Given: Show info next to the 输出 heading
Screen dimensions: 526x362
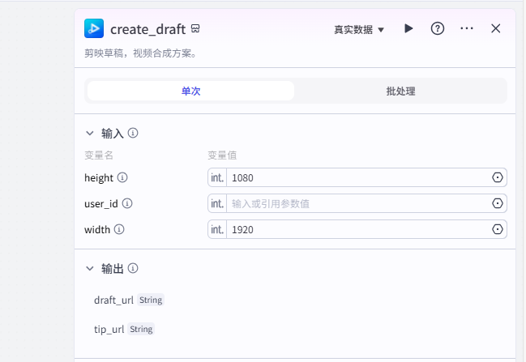Looking at the screenshot, I should 133,268.
